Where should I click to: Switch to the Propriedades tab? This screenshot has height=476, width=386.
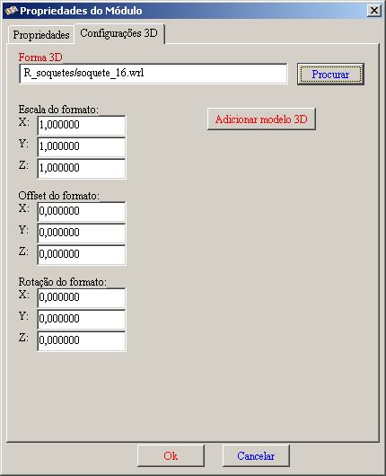coord(41,35)
